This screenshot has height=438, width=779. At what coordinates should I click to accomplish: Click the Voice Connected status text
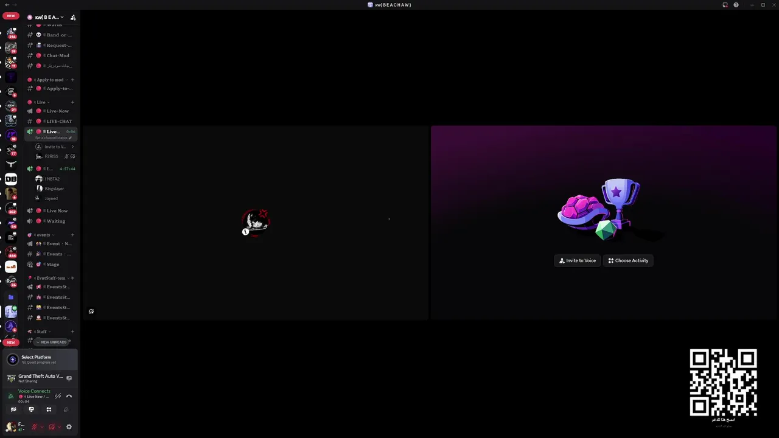[x=34, y=391]
